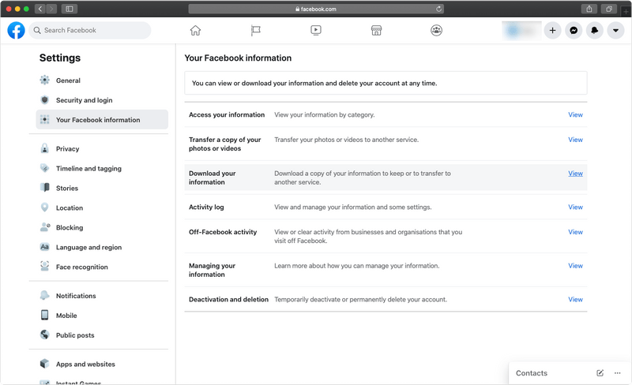Screen dimensions: 632x385
Task: Click the Safari back arrow
Action: tap(40, 9)
